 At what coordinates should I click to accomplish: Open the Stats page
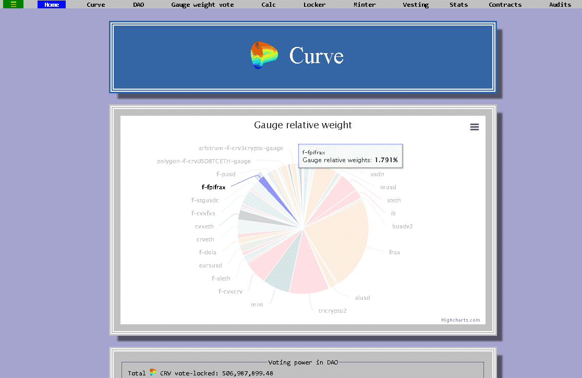[459, 5]
